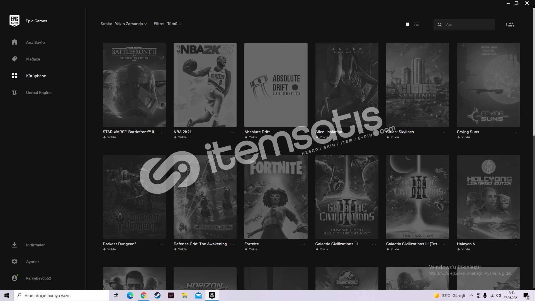535x301 pixels.
Task: Go to Mağaza menu item
Action: click(x=33, y=59)
